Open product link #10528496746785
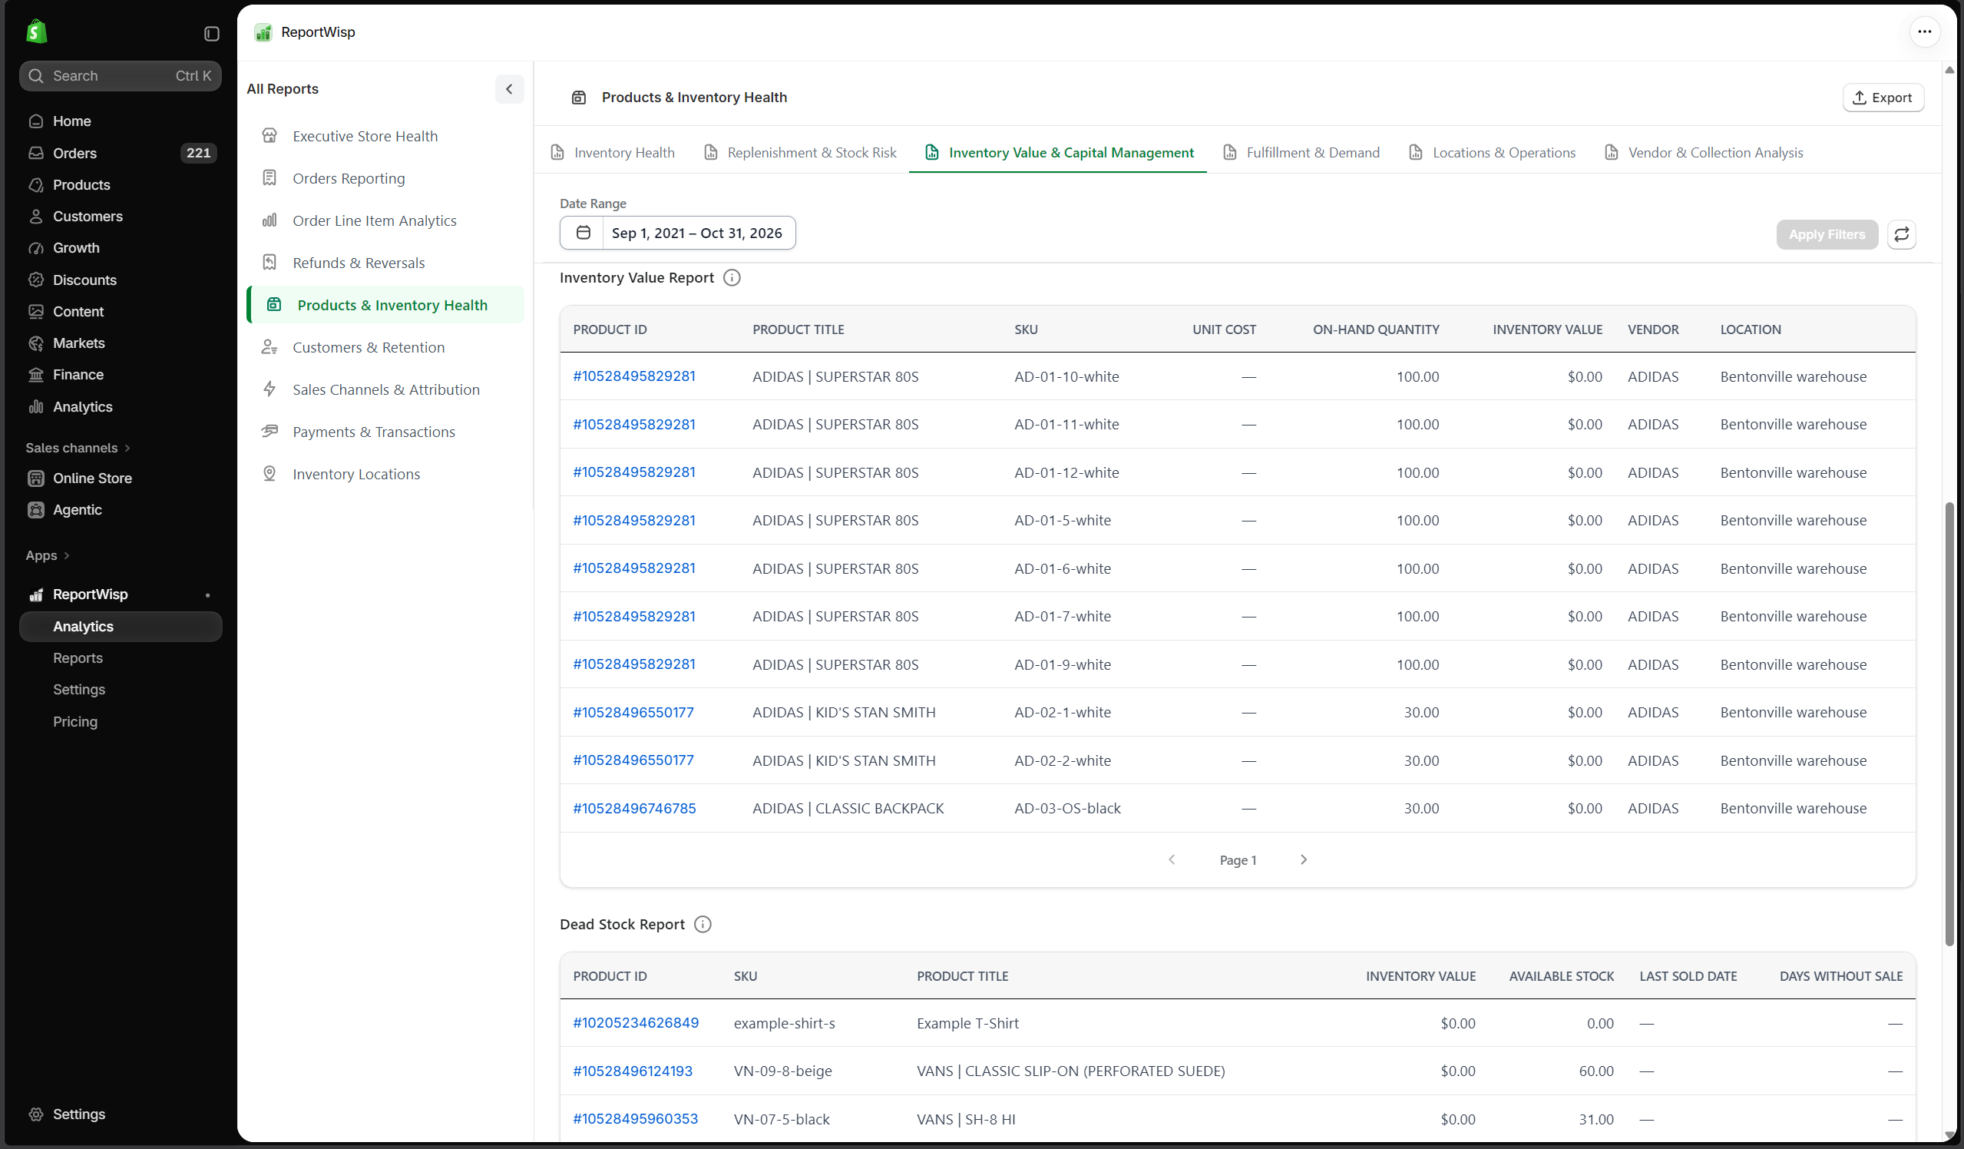The width and height of the screenshot is (1964, 1149). (634, 808)
